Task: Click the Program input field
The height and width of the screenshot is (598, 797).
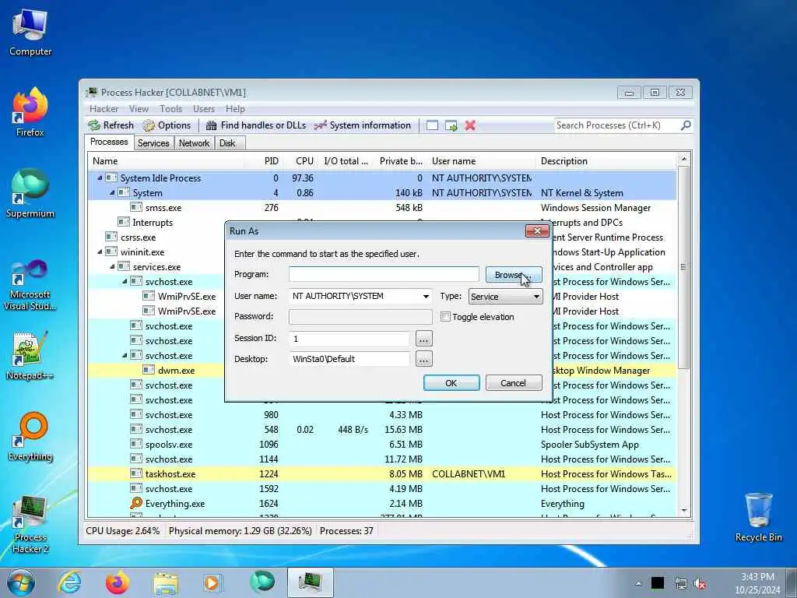Action: click(x=384, y=275)
